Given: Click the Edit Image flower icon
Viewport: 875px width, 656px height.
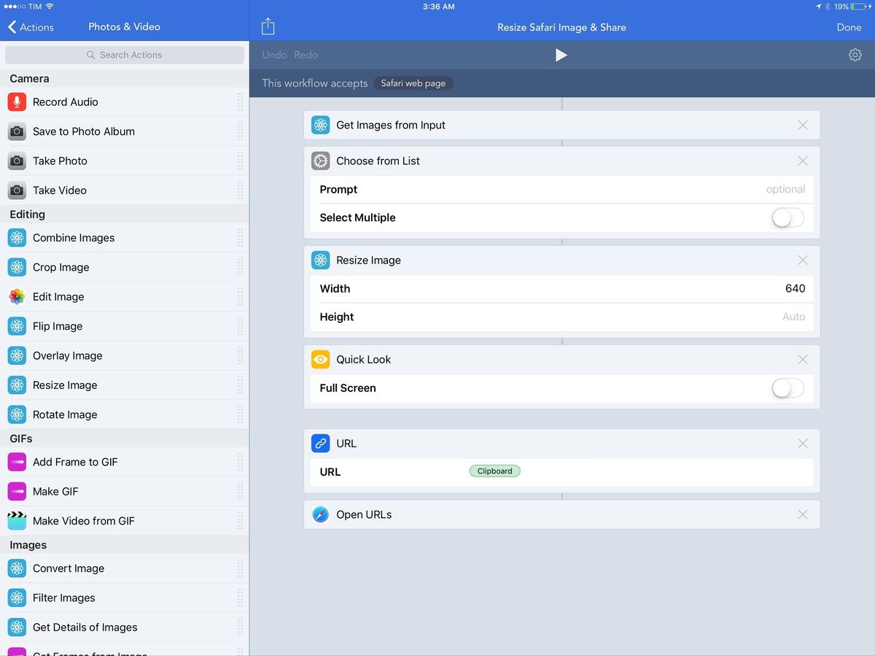Looking at the screenshot, I should [x=17, y=296].
